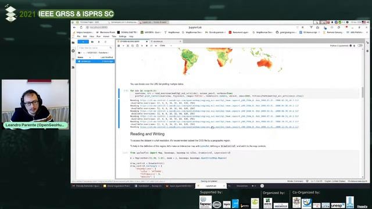The image size is (372, 209).
Task: Click the first Reading URL link in output
Action: [219, 100]
